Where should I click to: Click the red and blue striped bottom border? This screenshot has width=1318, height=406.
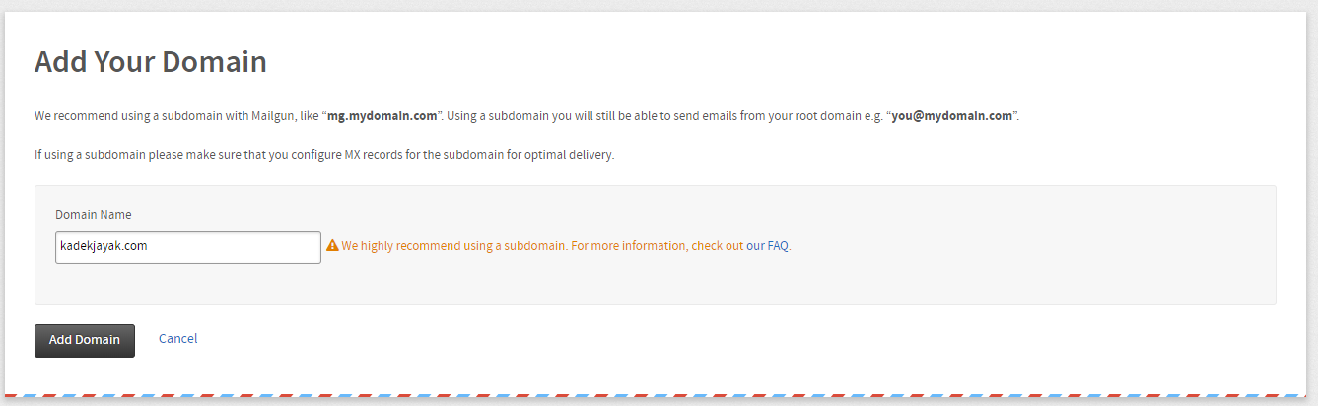[659, 395]
